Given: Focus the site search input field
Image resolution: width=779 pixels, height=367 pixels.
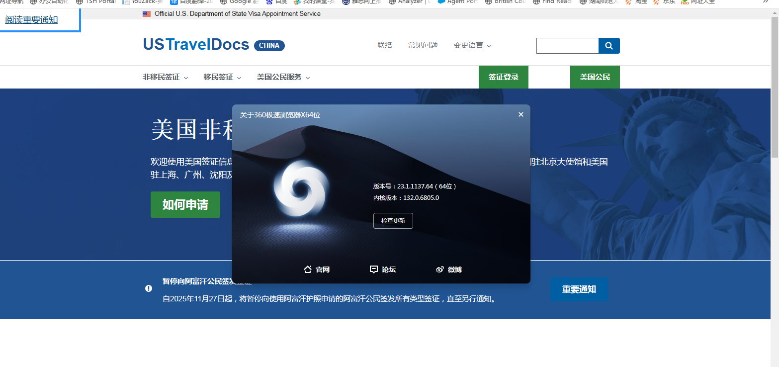Looking at the screenshot, I should [567, 46].
